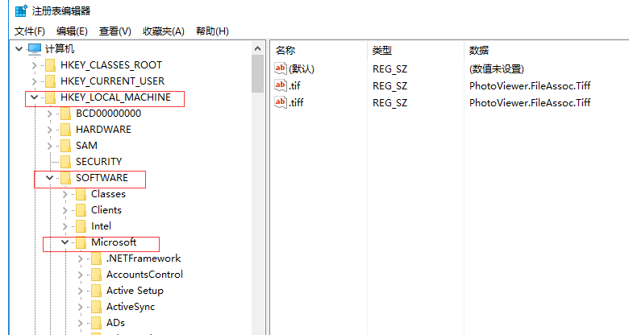Click the BCD00000000 folder icon

tap(65, 114)
